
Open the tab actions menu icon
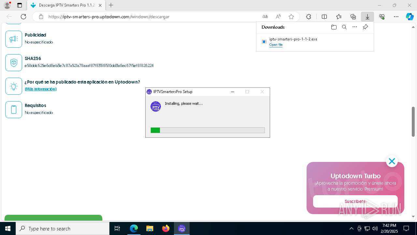[x=20, y=5]
